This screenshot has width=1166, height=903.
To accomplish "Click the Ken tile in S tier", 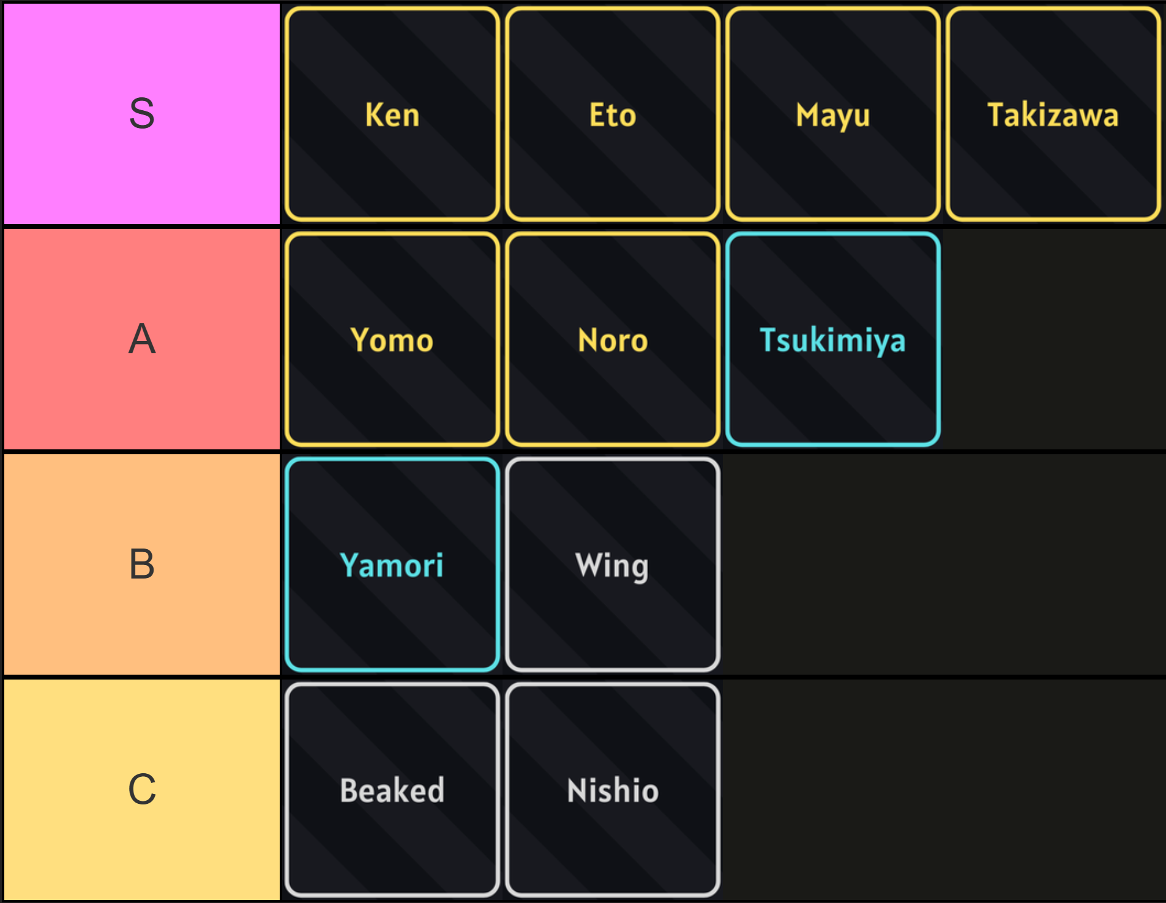I will coord(392,114).
